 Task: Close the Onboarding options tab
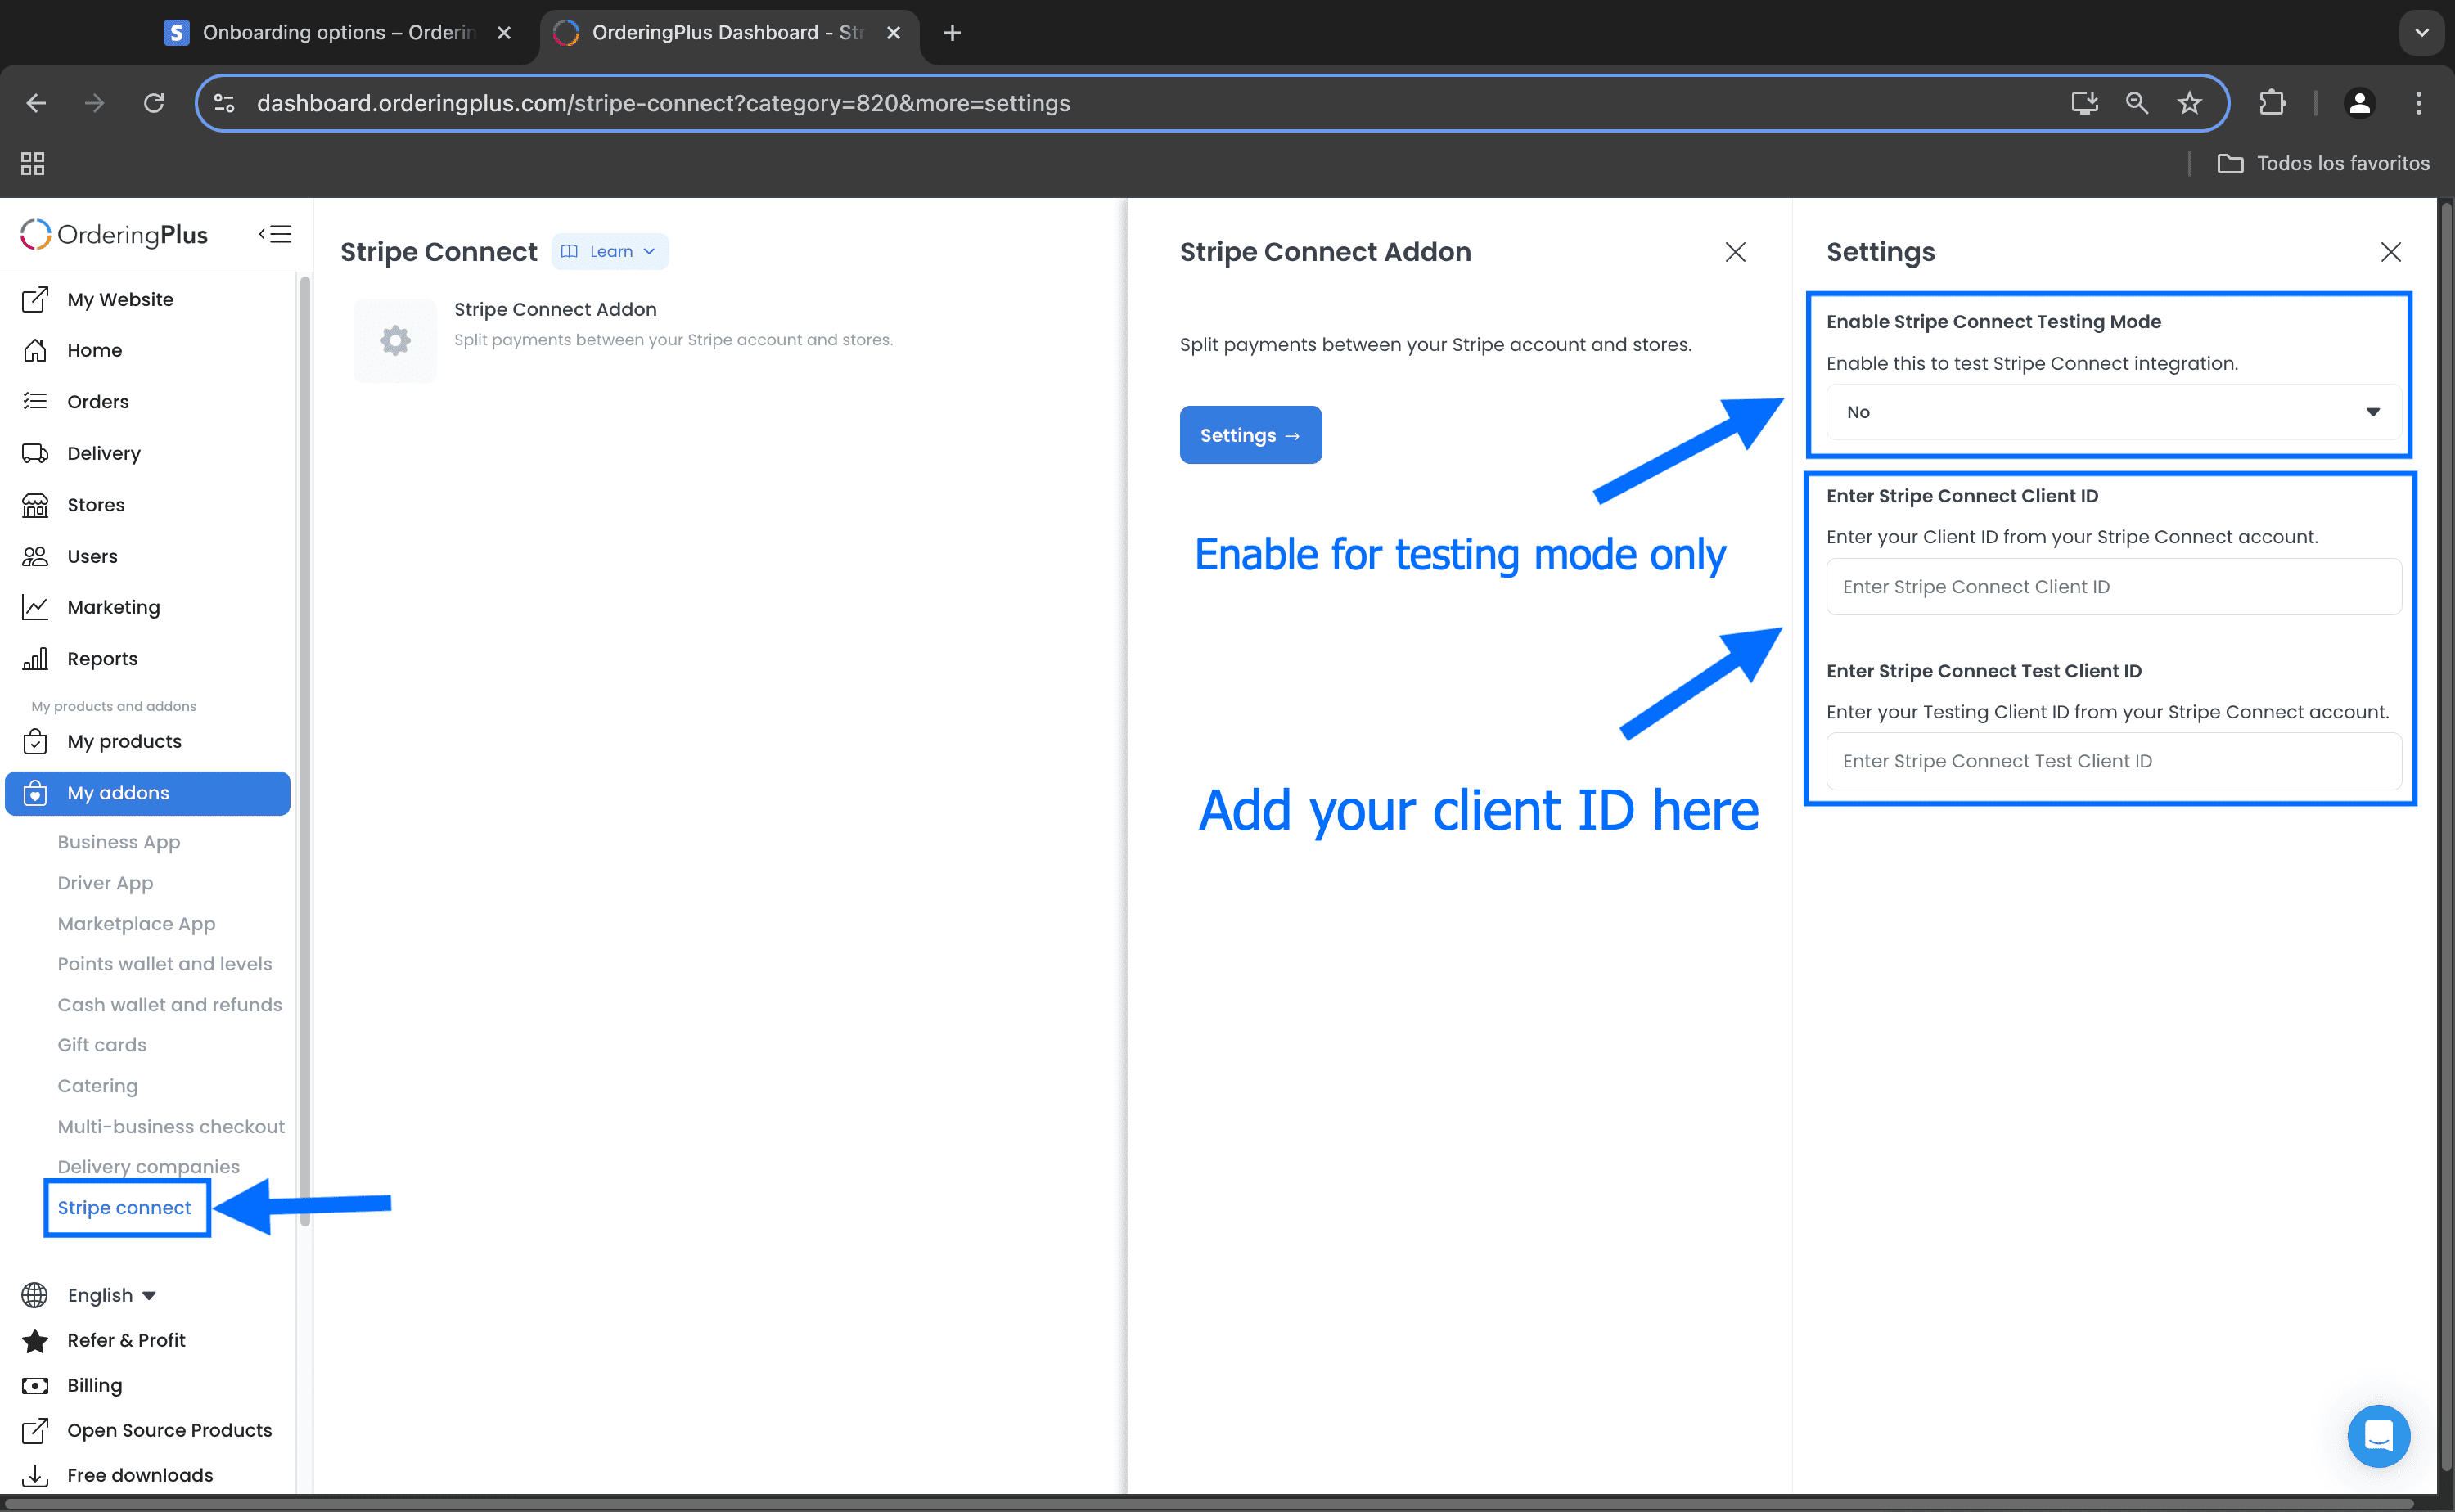(x=504, y=33)
